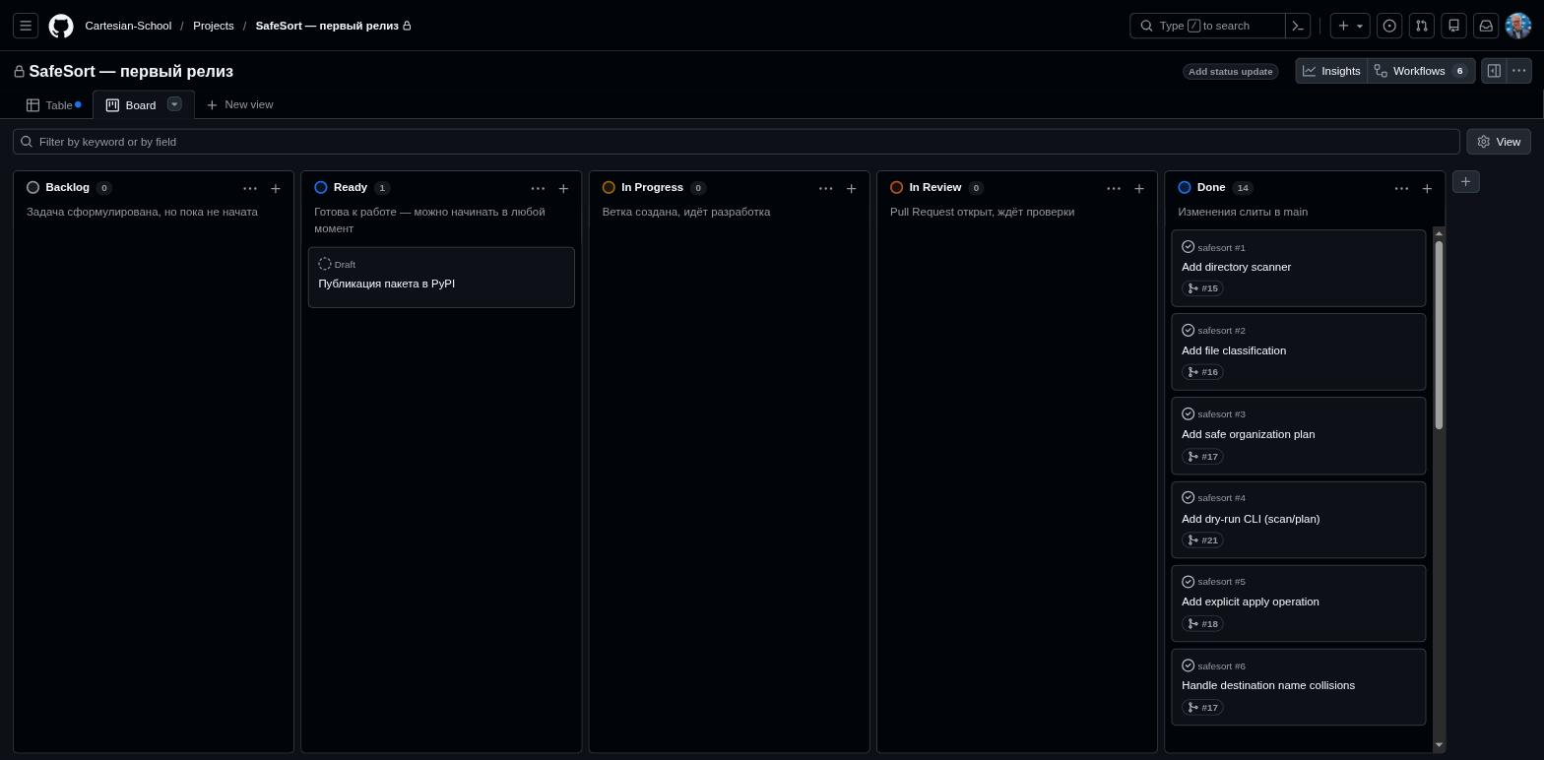
Task: Open linked pull request #16
Action: [1202, 372]
